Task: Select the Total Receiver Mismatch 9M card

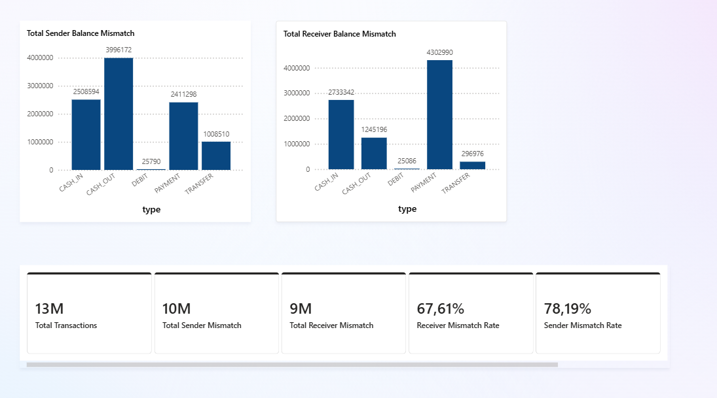Action: pos(344,313)
